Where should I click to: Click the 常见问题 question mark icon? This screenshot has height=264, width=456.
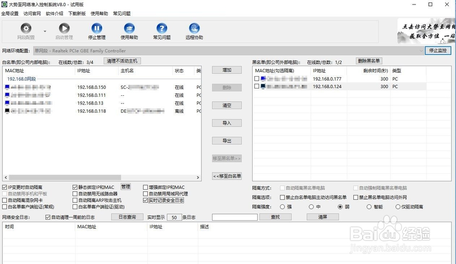[161, 28]
